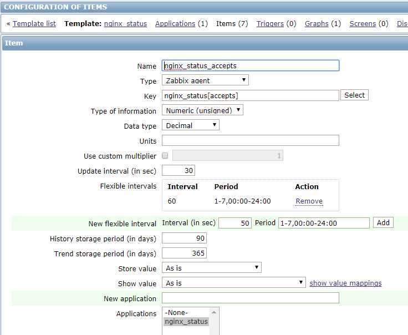Open the Screens tab
This screenshot has height=335, width=408.
(363, 24)
